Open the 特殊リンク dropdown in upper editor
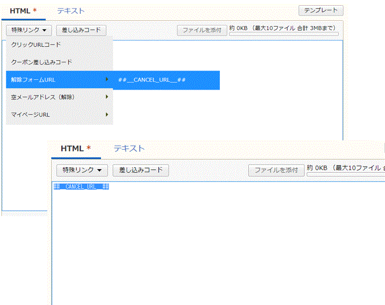This screenshot has height=305, width=385. coord(29,30)
